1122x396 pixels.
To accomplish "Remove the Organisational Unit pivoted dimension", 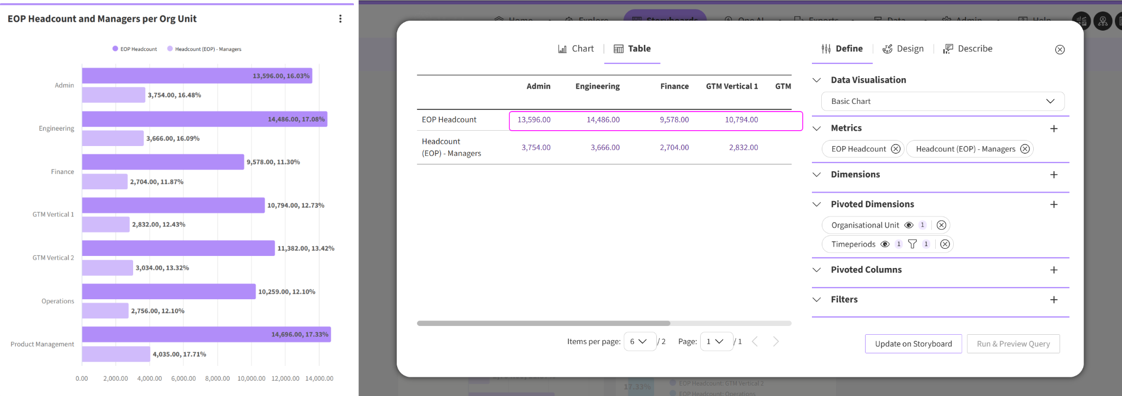I will tap(941, 225).
